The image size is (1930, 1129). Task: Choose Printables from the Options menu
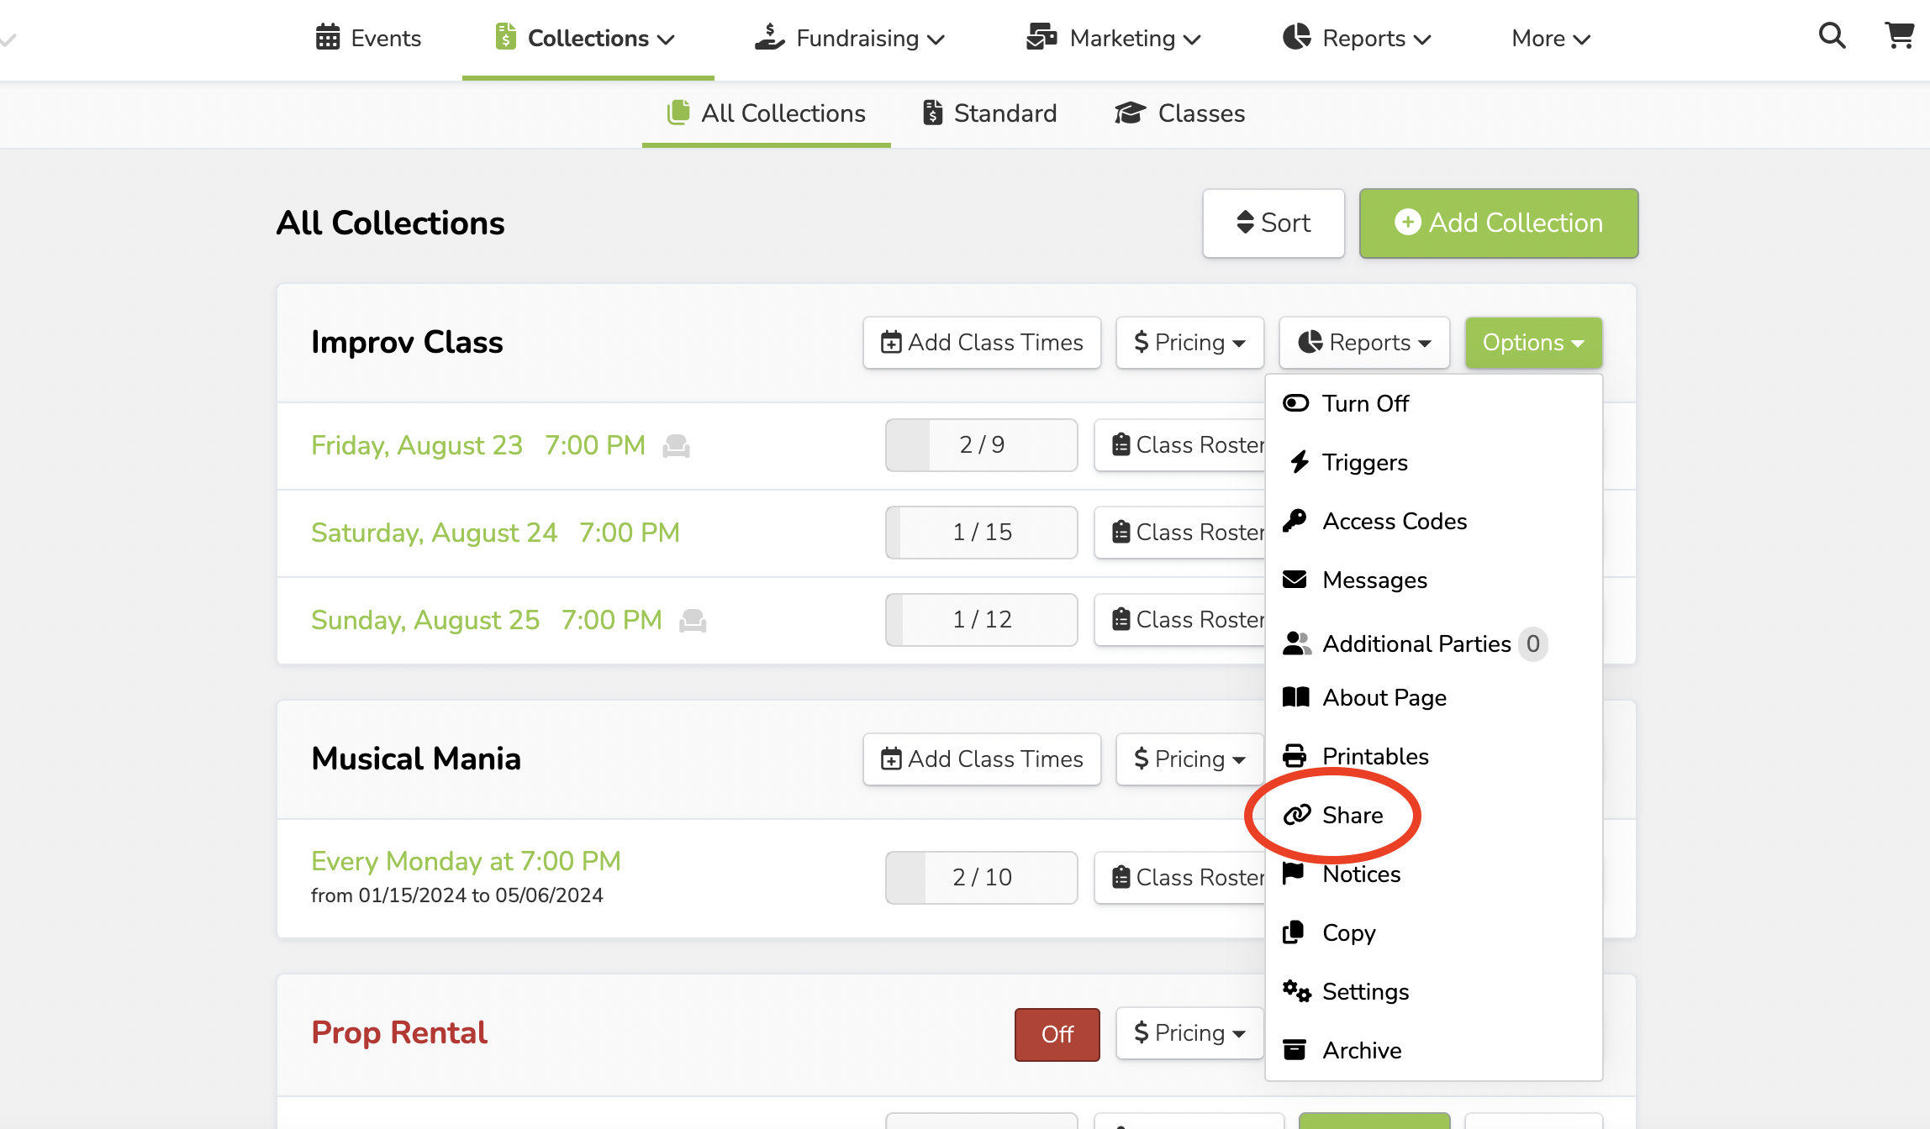pos(1375,756)
